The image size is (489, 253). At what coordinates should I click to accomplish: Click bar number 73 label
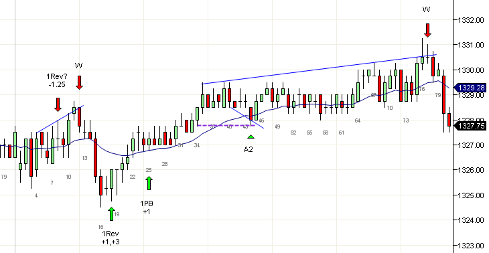(405, 120)
